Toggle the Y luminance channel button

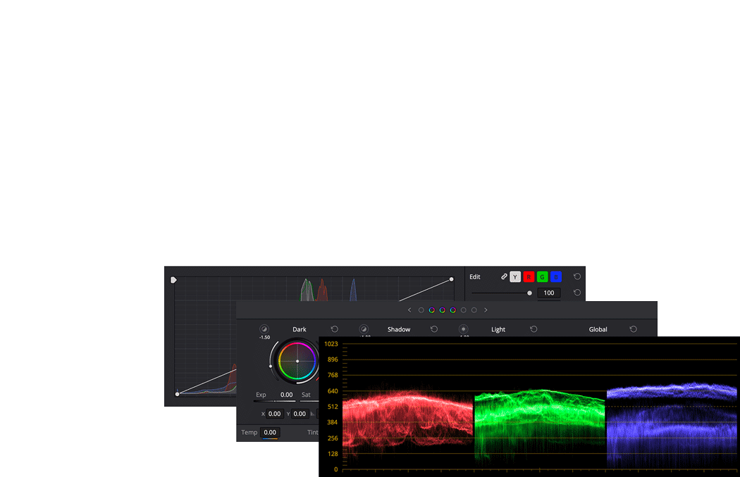click(x=515, y=277)
